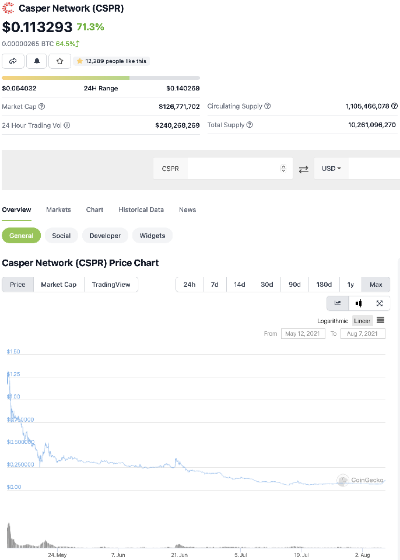This screenshot has height=560, width=400.
Task: Select the Social pill button
Action: point(61,236)
